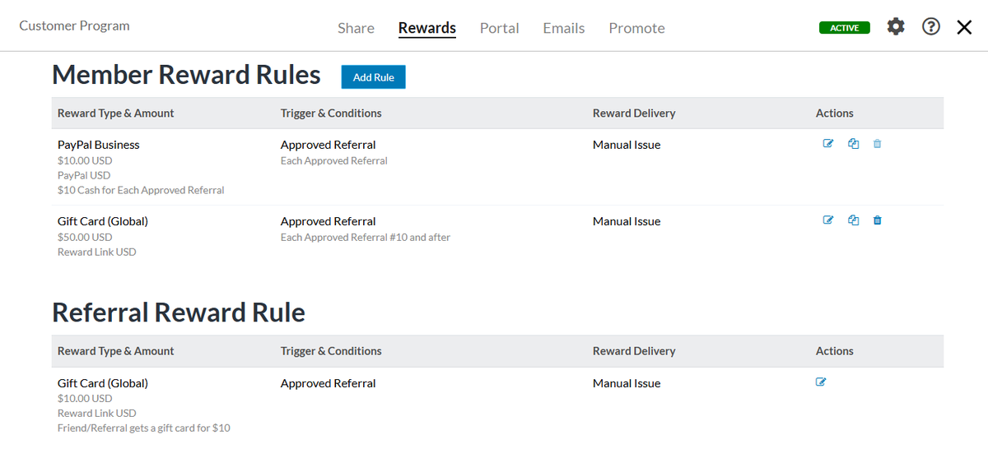Click Gift Card (Global) in Referral Reward Rule
Image resolution: width=988 pixels, height=472 pixels.
coord(103,383)
